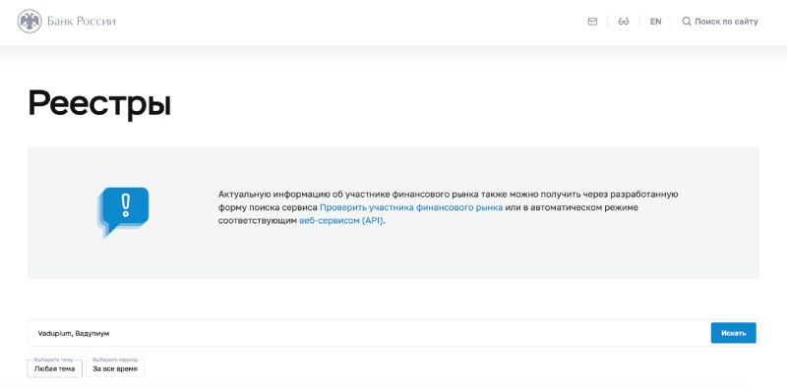Open the mail envelope icon in header
The width and height of the screenshot is (787, 389).
coord(592,22)
